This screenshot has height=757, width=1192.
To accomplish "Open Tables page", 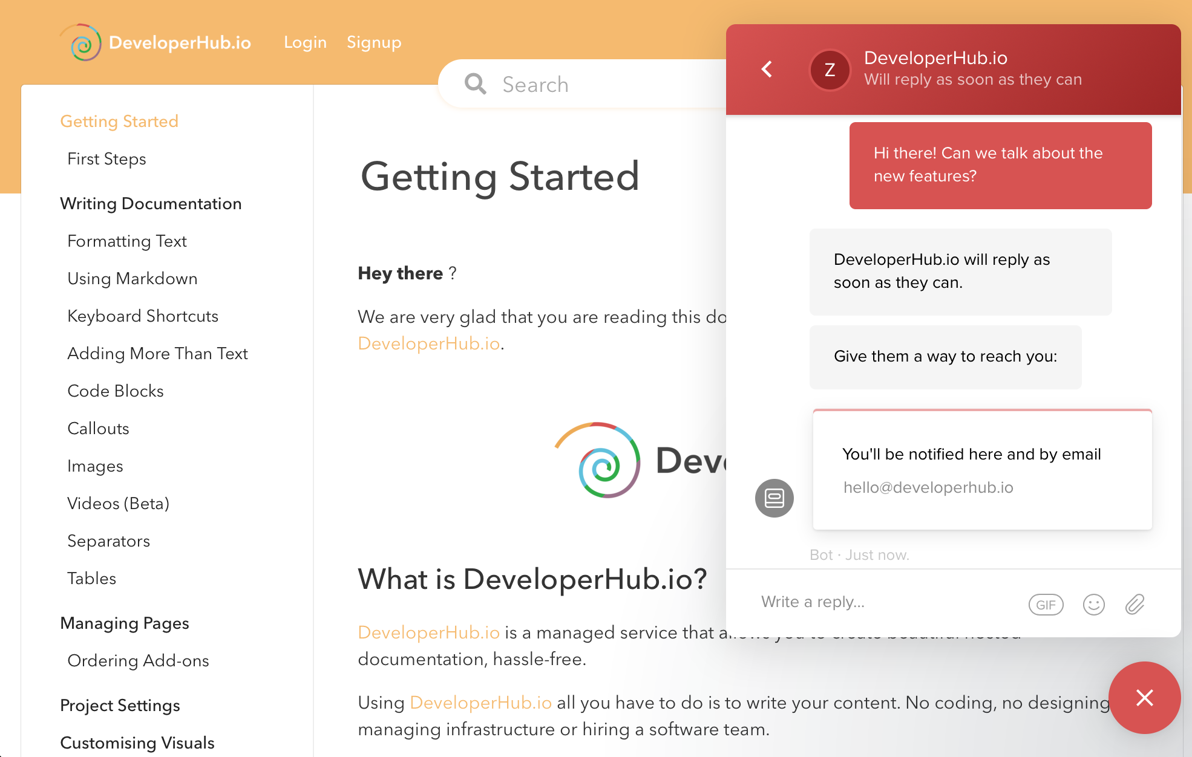I will tap(91, 578).
